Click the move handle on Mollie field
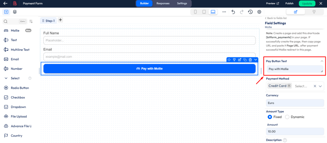The width and height of the screenshot is (327, 143). (229, 60)
